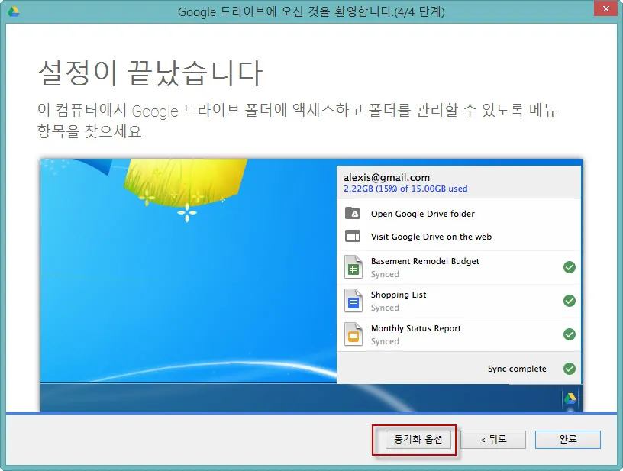Click the Synced label under Monthly Status Report
This screenshot has width=623, height=471.
point(385,341)
